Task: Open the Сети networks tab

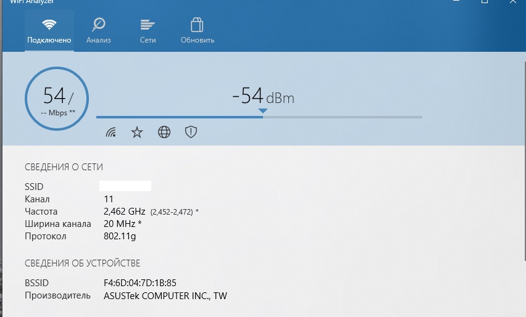Action: click(148, 31)
